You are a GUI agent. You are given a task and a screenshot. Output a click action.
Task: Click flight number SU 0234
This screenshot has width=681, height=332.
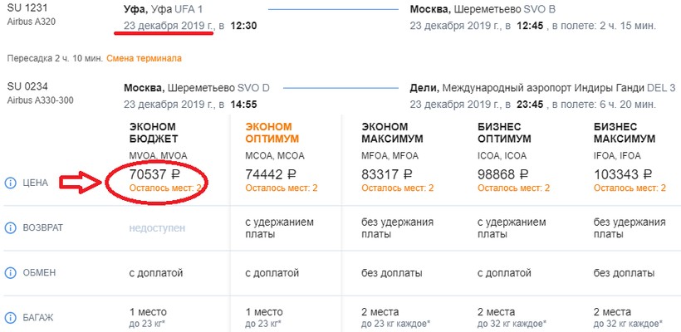[x=25, y=87]
